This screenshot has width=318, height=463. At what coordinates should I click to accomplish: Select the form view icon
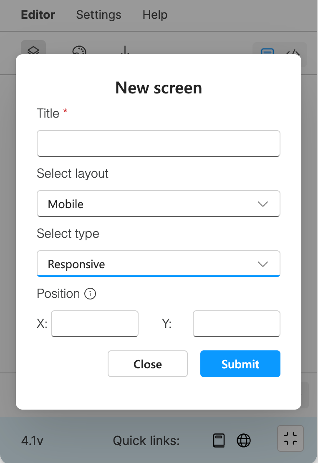268,52
